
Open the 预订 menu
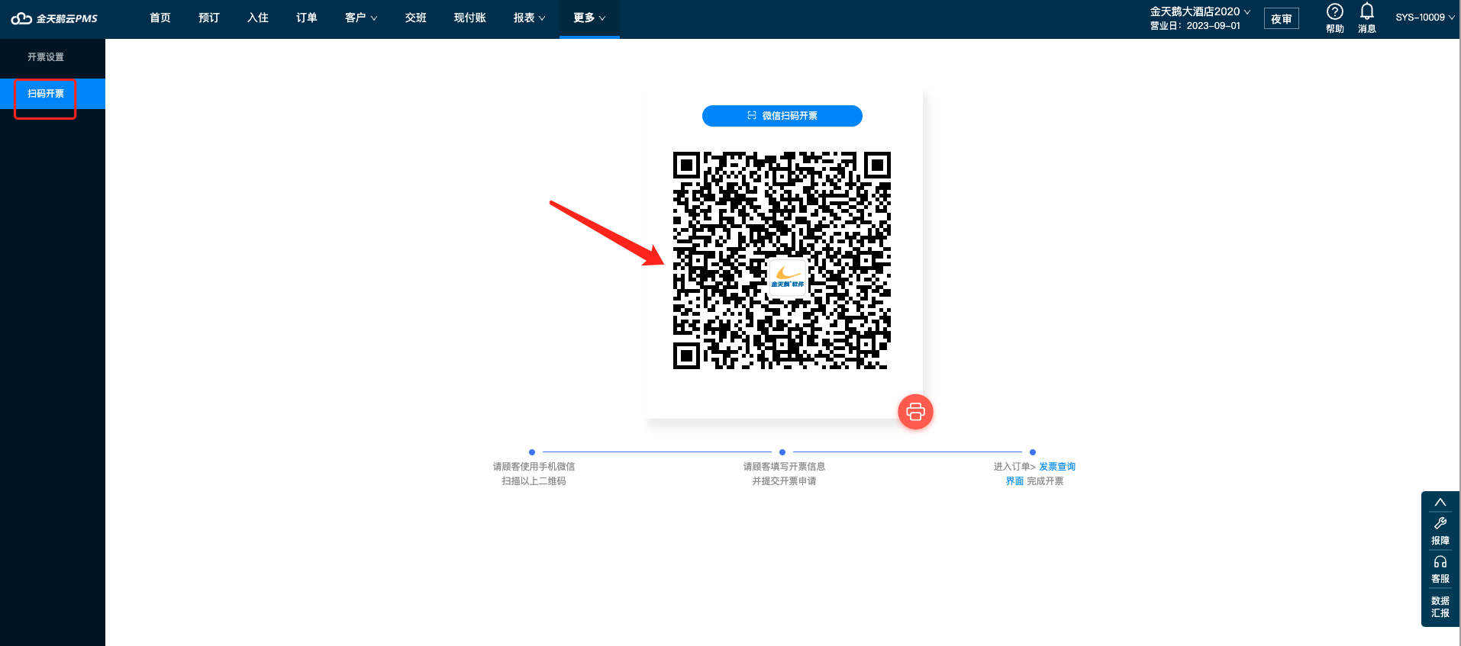coord(209,18)
